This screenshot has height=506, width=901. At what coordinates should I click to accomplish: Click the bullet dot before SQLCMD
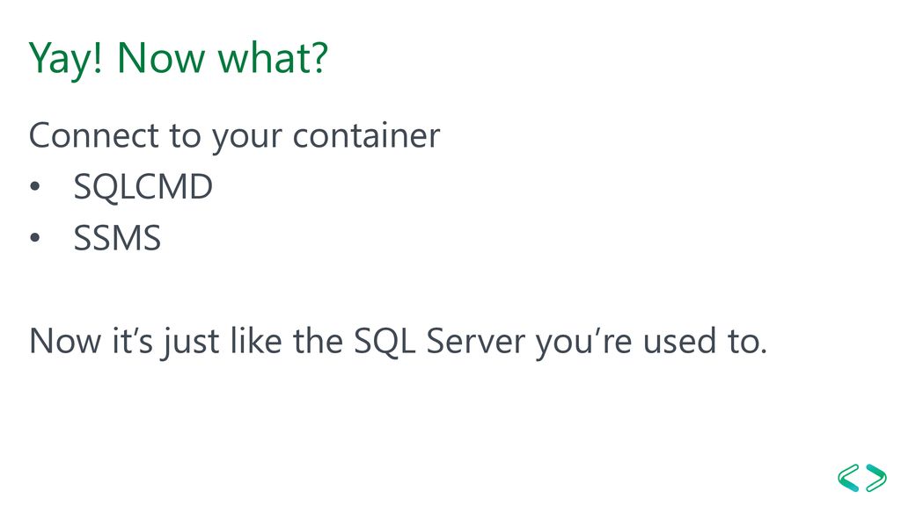click(35, 186)
